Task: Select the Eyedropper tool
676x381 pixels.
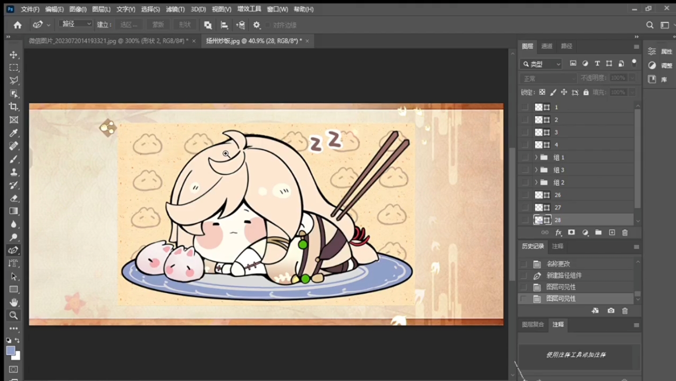Action: pos(14,133)
